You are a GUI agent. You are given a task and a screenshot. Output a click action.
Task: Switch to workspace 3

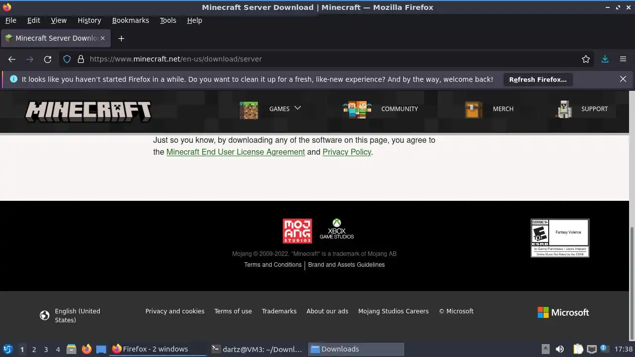point(46,350)
